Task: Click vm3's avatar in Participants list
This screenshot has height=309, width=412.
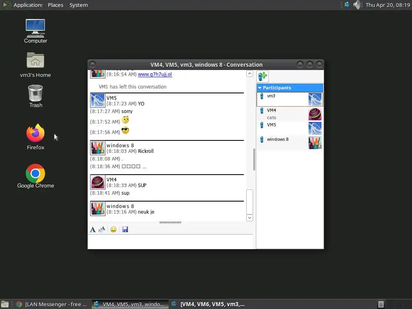Action: (x=315, y=99)
